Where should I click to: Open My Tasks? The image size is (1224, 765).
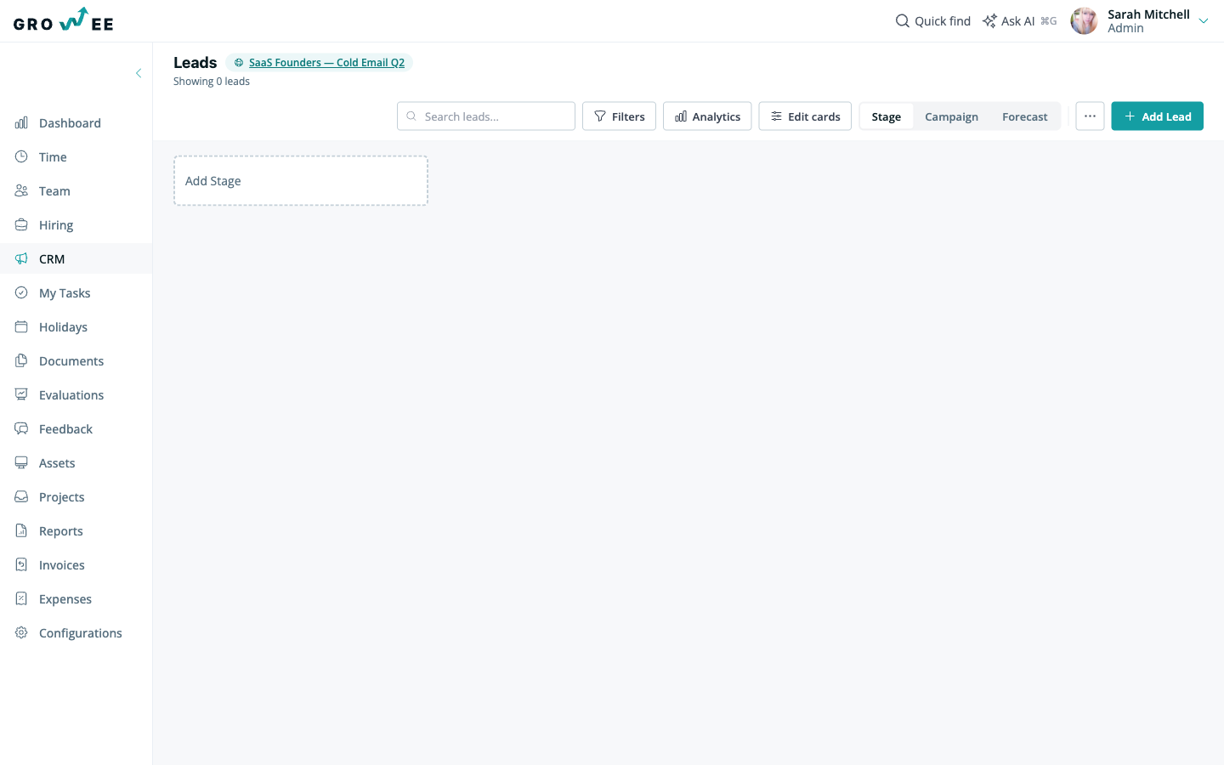pyautogui.click(x=76, y=293)
